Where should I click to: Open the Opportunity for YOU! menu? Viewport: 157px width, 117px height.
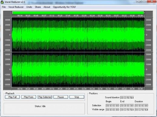click(64, 7)
